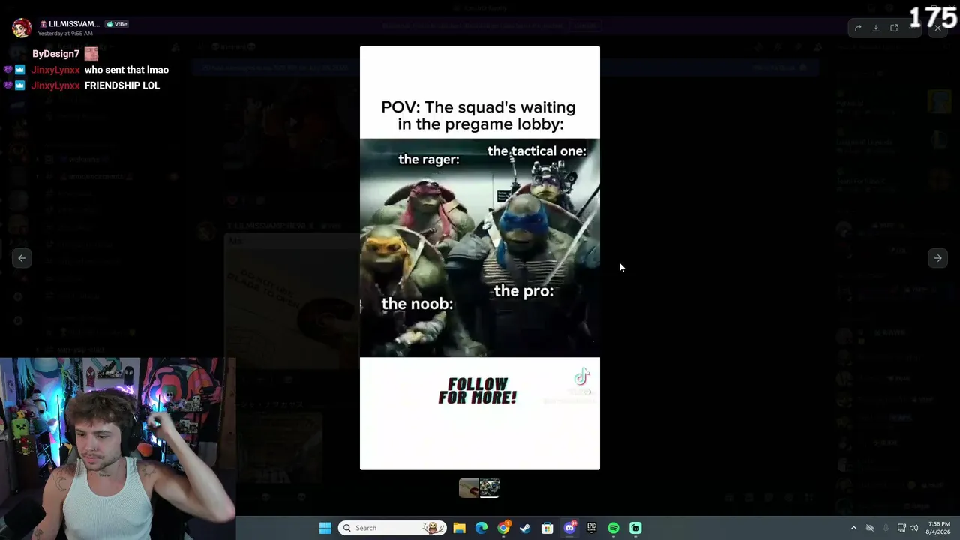Download the image using the download icon
This screenshot has width=960, height=540.
coord(876,28)
